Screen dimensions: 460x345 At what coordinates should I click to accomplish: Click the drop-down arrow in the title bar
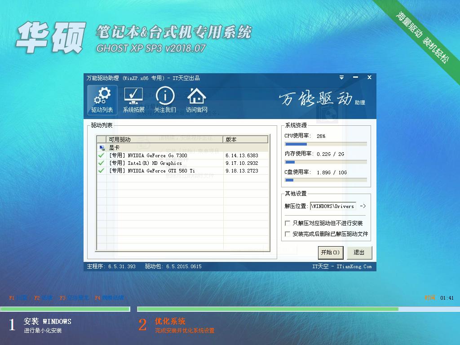click(x=341, y=77)
